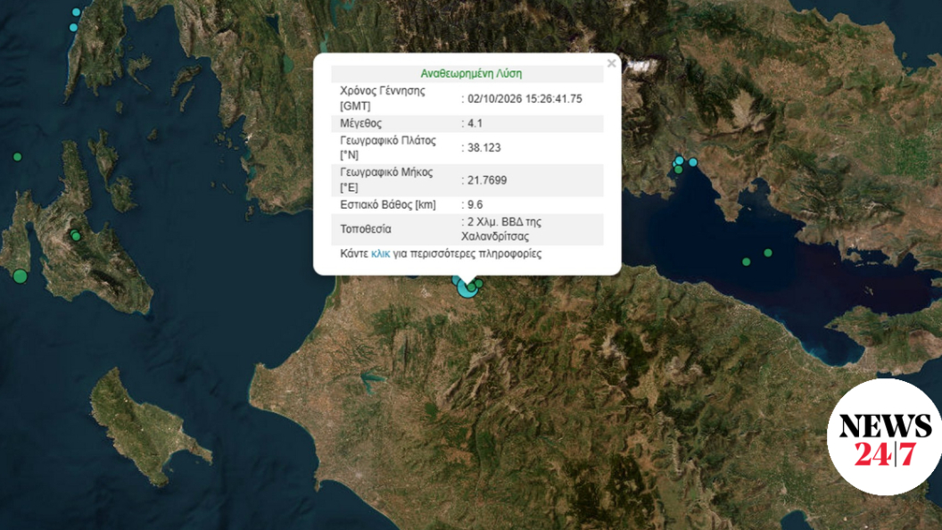Click the topmost cyan marker in the upper-left corner
Screen dimensions: 942x530
click(77, 12)
